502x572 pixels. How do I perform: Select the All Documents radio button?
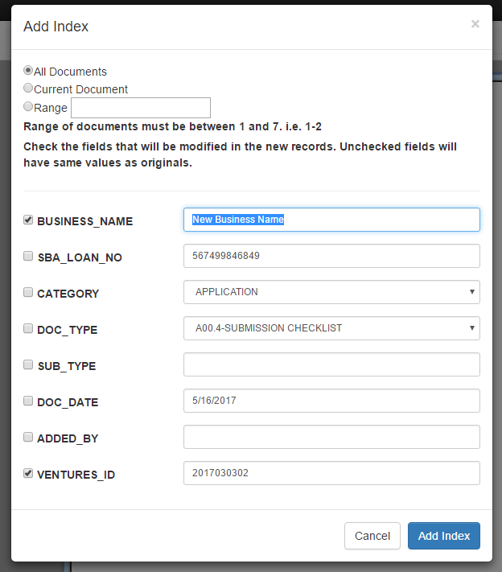click(x=28, y=70)
